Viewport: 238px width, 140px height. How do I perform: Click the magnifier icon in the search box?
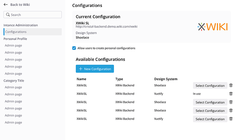pos(8,15)
